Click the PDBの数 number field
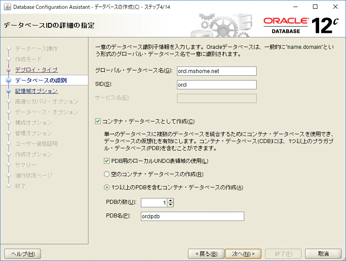 [154, 202]
